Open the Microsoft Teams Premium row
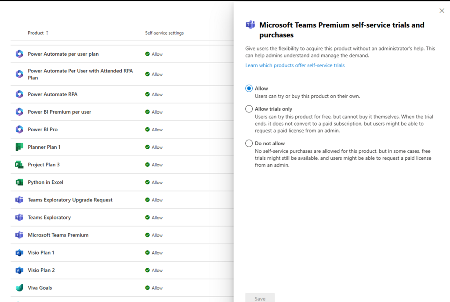The width and height of the screenshot is (450, 302). pos(58,235)
